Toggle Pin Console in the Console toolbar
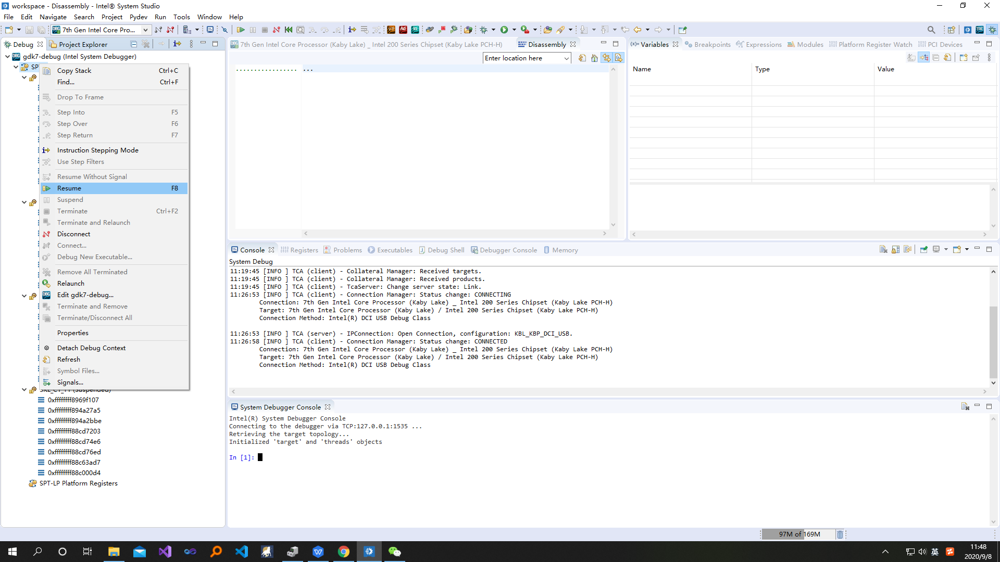Viewport: 1000px width, 562px height. (x=924, y=249)
